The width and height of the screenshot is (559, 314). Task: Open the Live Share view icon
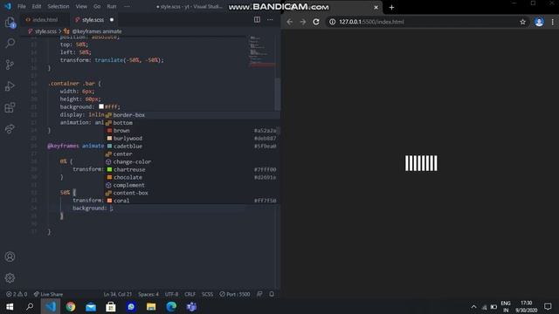coord(10,128)
